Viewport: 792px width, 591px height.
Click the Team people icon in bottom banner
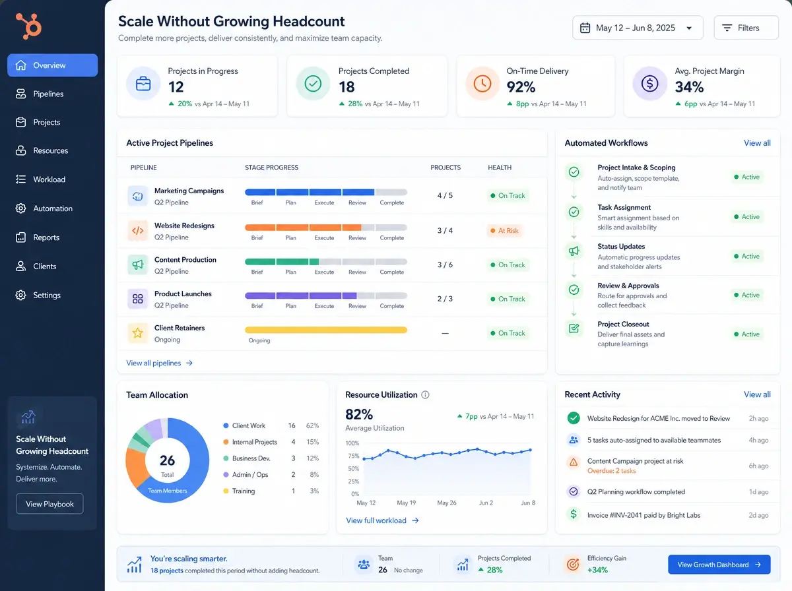coord(364,565)
